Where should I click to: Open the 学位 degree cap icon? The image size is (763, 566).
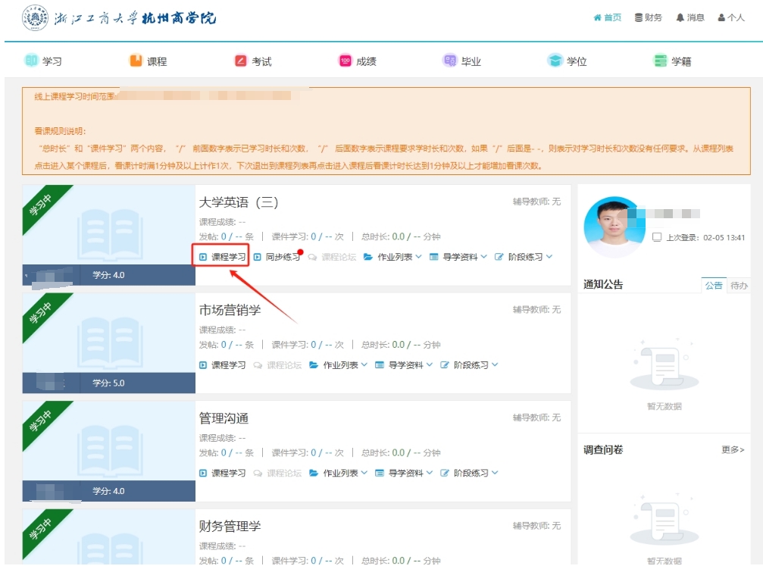point(555,61)
